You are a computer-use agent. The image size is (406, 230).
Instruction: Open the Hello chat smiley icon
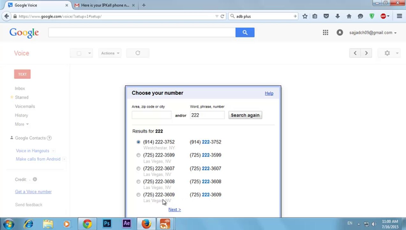[360, 16]
